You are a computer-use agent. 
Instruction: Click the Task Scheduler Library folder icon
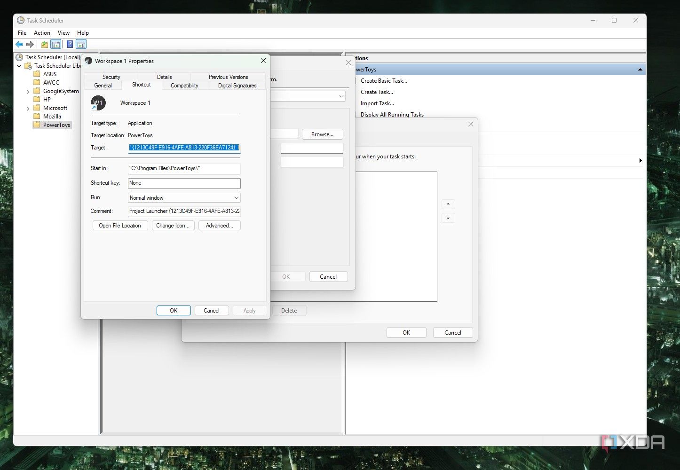coord(28,66)
